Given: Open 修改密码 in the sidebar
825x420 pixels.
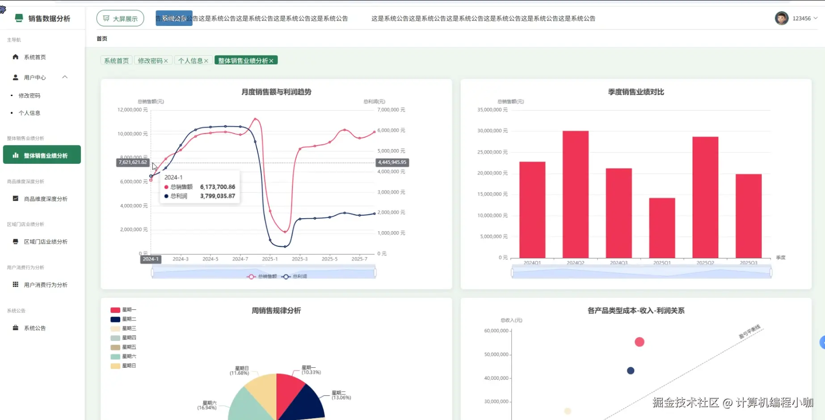Looking at the screenshot, I should [29, 96].
